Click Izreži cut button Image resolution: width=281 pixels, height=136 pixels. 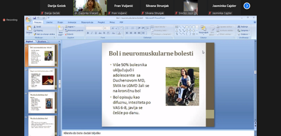tap(37, 27)
